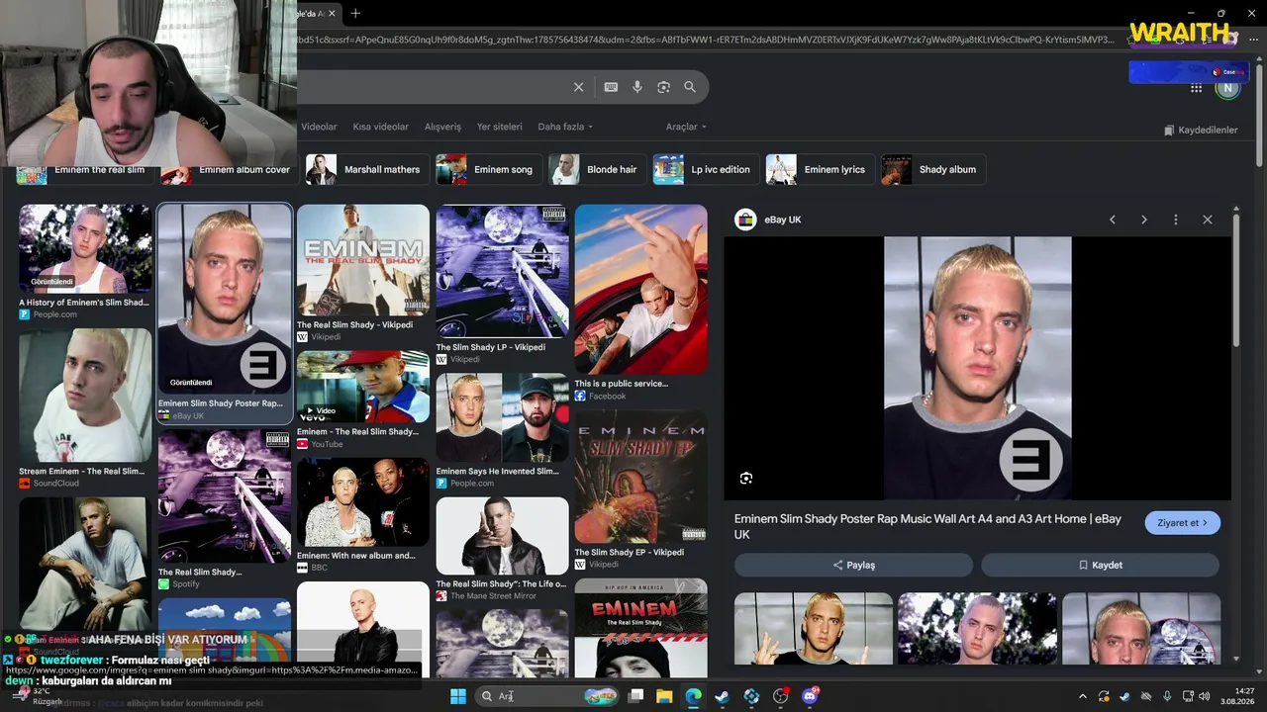Open the Mane Street Mirror image result

pyautogui.click(x=502, y=537)
